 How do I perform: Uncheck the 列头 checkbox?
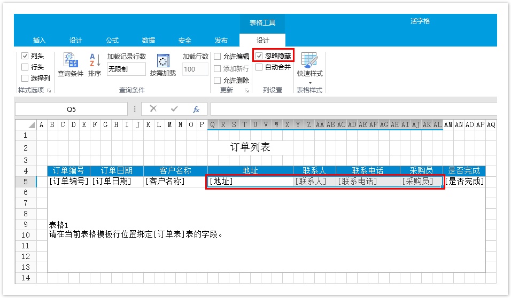pos(25,56)
